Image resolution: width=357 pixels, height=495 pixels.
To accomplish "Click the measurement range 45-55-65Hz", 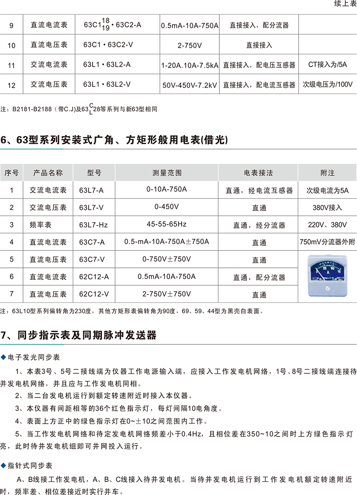I will click(167, 224).
